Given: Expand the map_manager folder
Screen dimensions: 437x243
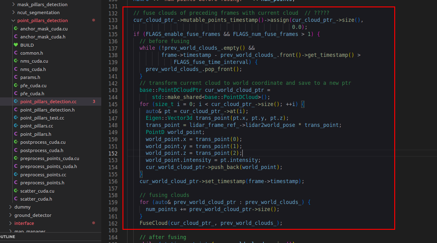Looking at the screenshot, I should pyautogui.click(x=10, y=231).
